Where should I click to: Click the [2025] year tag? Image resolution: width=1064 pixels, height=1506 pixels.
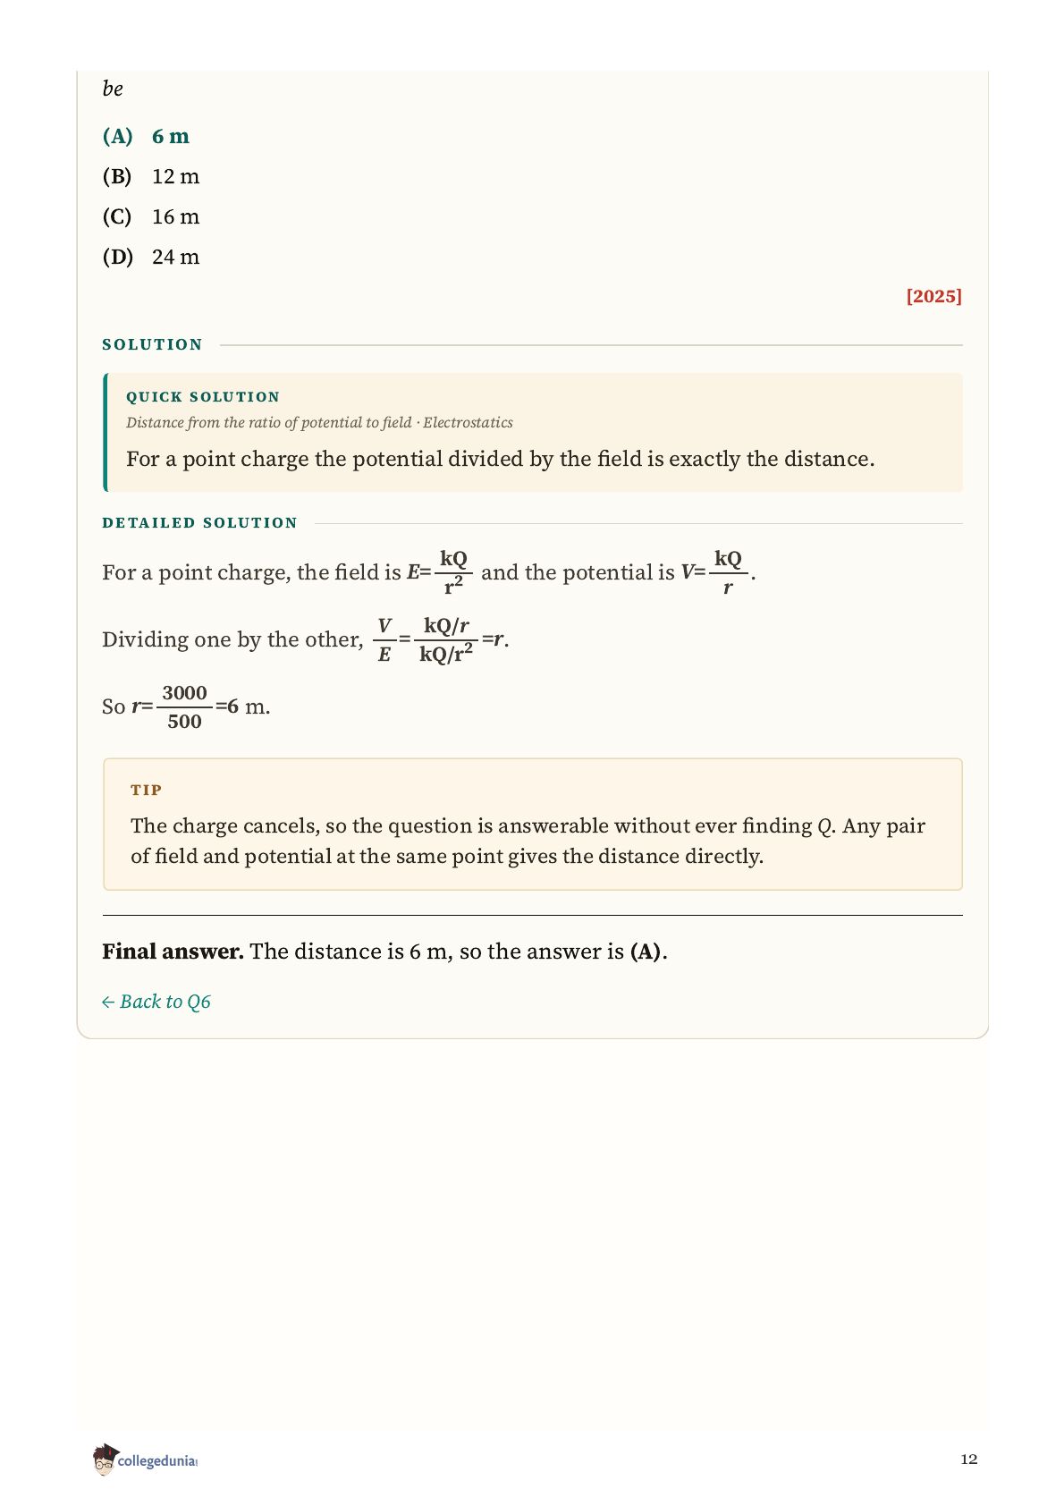pyautogui.click(x=933, y=296)
